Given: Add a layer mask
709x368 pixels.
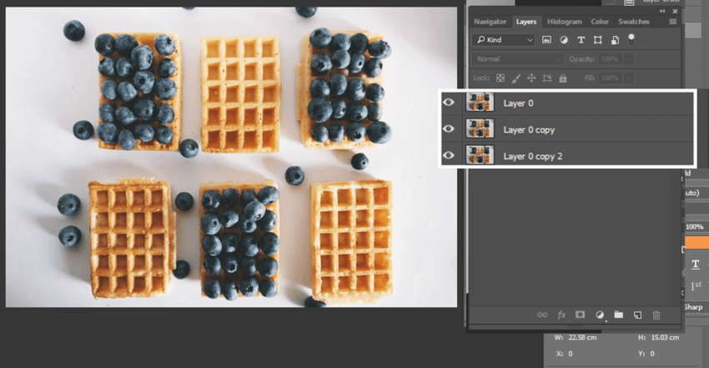Looking at the screenshot, I should (581, 315).
